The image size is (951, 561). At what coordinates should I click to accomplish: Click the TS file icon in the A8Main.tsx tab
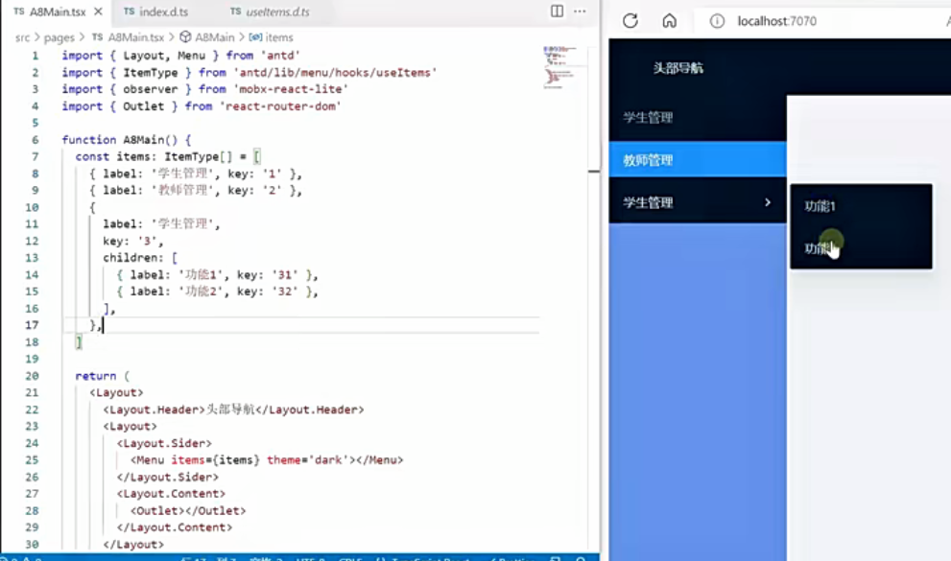pos(19,12)
